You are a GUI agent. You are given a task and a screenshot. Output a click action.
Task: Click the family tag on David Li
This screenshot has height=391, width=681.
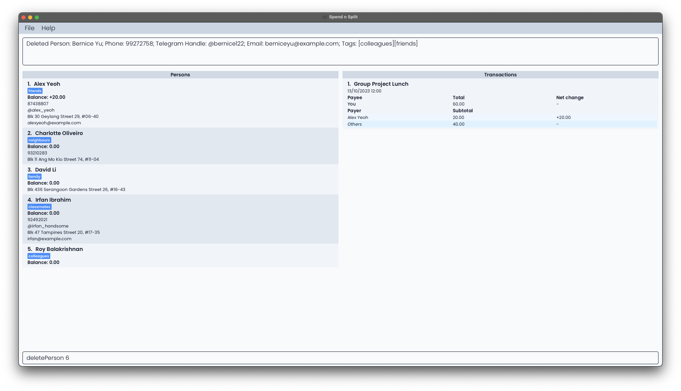pyautogui.click(x=34, y=176)
